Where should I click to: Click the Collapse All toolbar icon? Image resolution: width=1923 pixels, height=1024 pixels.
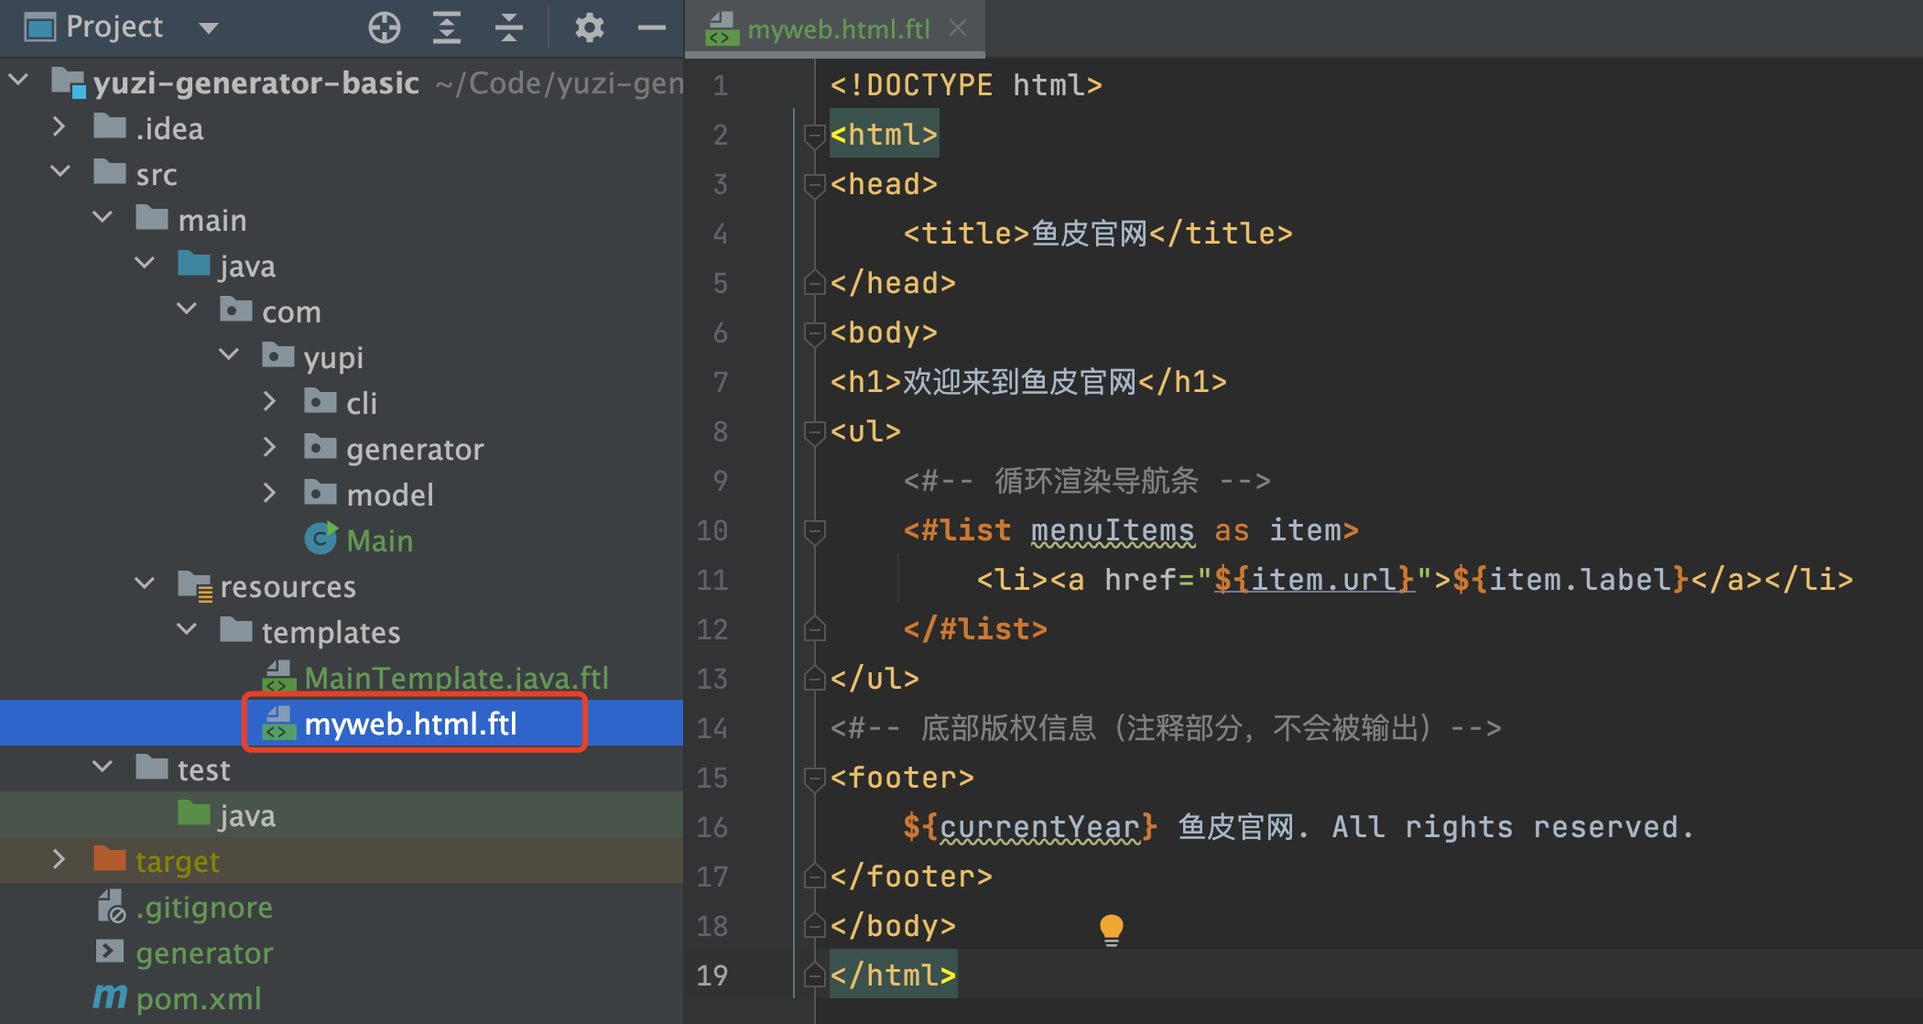[508, 27]
